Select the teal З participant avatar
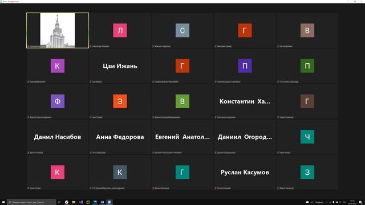 click(307, 172)
